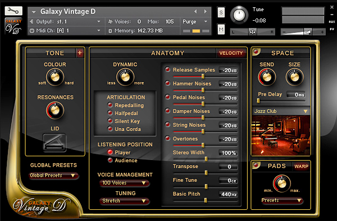Open the LID position piano icon
This screenshot has width=337, height=221.
(54, 143)
